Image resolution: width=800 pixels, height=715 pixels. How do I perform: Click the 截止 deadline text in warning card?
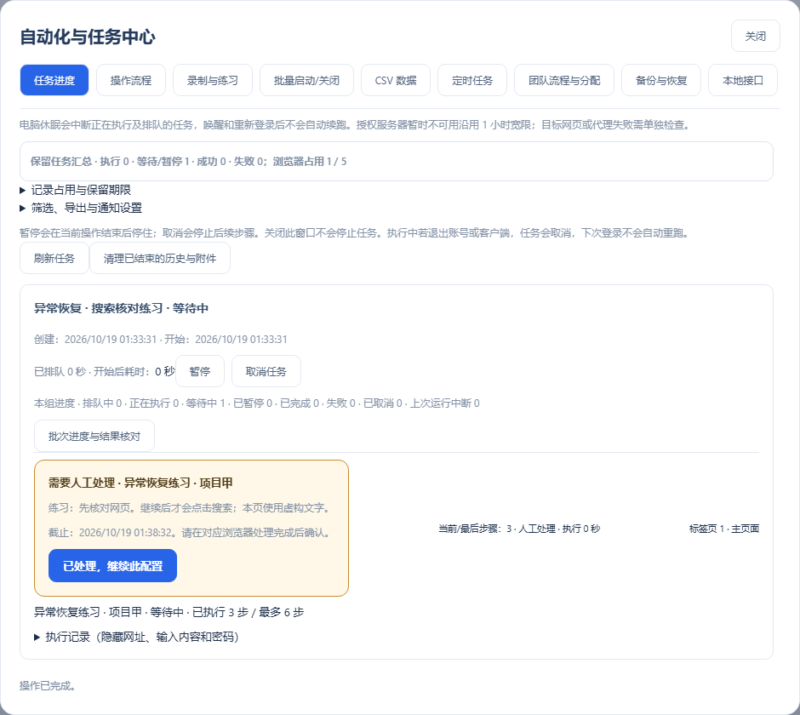[191, 533]
